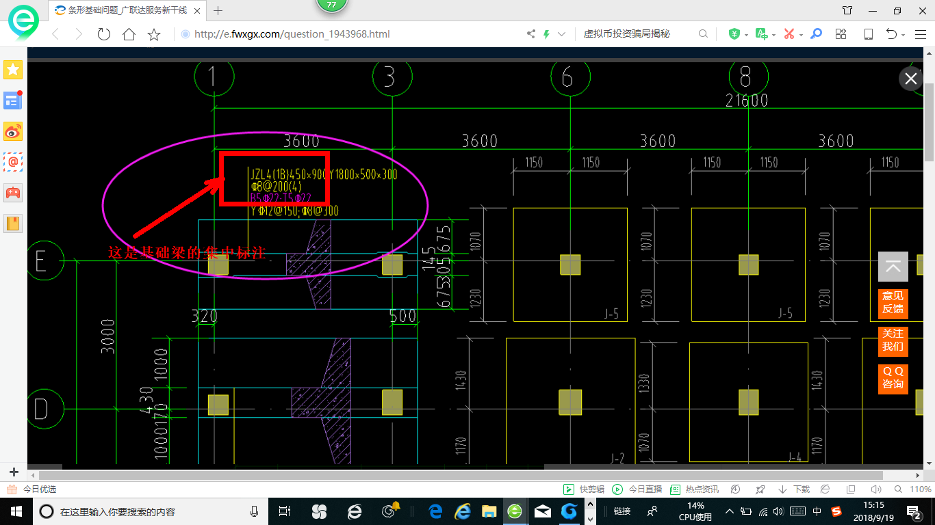Click the rocket cleanup icon in status bar
This screenshot has height=525, width=935.
[x=760, y=489]
